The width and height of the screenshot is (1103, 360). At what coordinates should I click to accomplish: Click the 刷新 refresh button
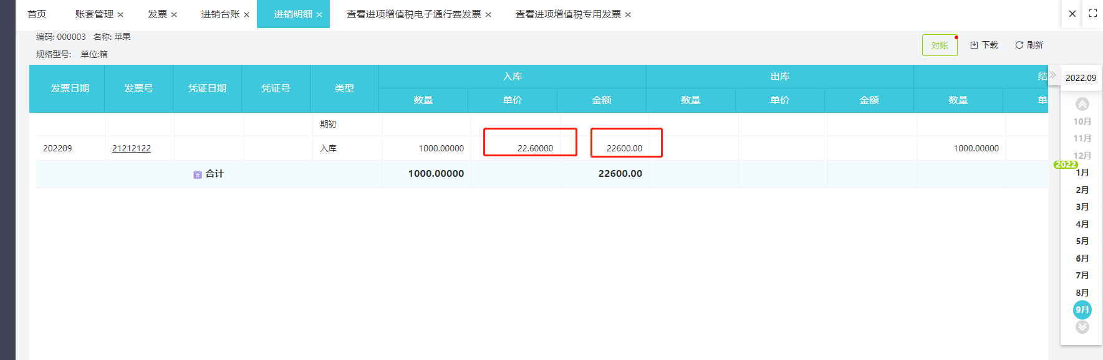[1029, 45]
